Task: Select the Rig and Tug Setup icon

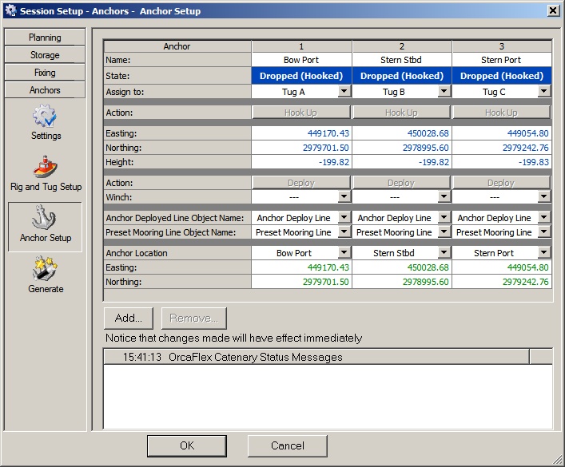Action: [45, 173]
